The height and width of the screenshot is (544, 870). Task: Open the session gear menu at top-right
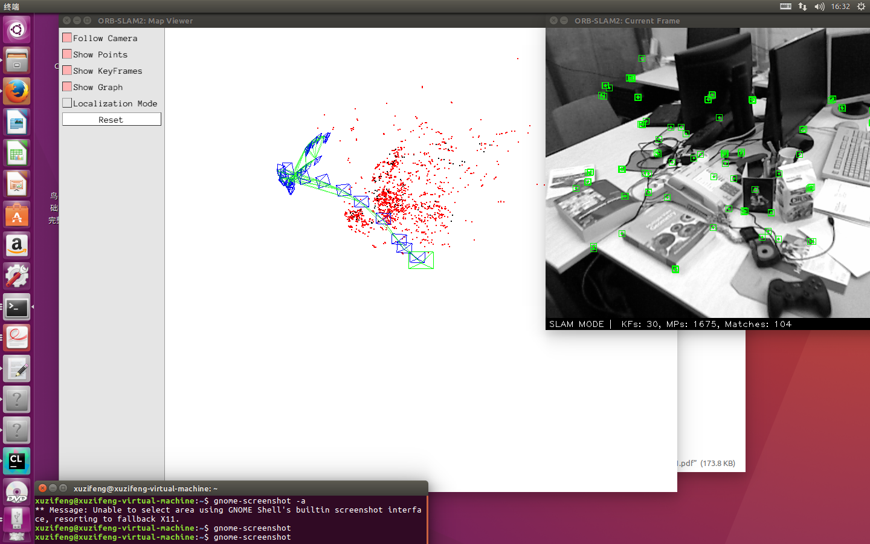click(860, 6)
